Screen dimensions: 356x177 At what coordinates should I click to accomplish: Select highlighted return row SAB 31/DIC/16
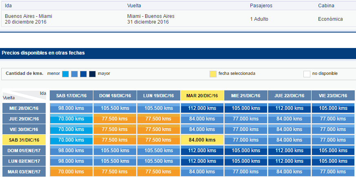pos(24,140)
